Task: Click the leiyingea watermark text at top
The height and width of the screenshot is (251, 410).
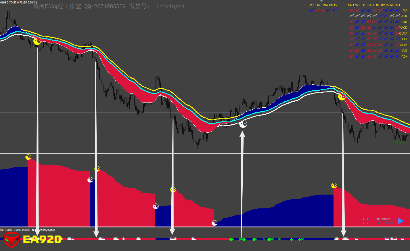Action: (x=170, y=6)
